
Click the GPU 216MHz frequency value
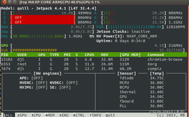(x=176, y=45)
